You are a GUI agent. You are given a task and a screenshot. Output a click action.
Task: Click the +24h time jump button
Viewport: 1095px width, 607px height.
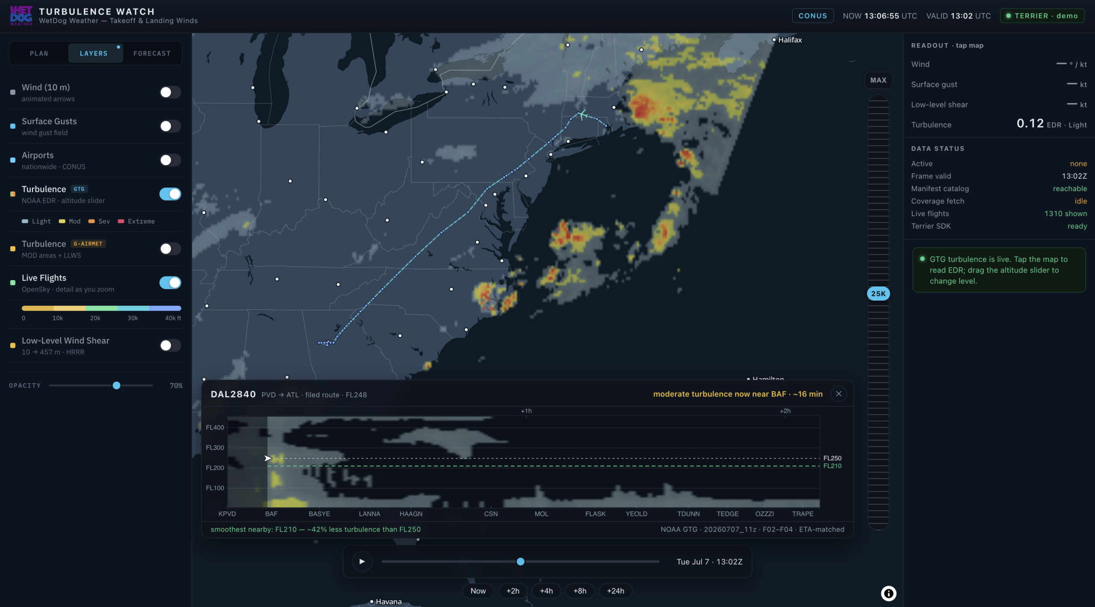[615, 591]
